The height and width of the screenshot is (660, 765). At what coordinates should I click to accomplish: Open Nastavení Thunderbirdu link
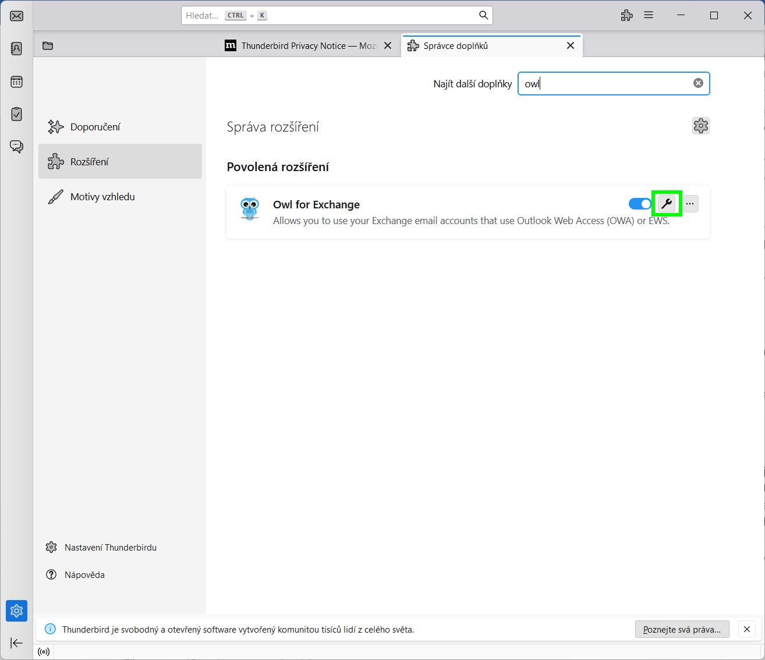101,547
